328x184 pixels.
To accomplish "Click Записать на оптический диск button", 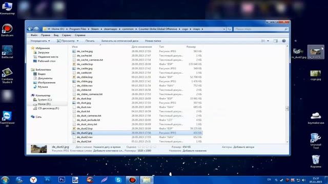I will point(119,41).
